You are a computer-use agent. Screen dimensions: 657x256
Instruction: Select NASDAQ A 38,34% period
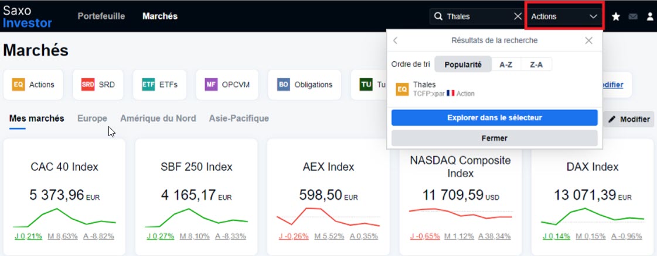click(495, 236)
